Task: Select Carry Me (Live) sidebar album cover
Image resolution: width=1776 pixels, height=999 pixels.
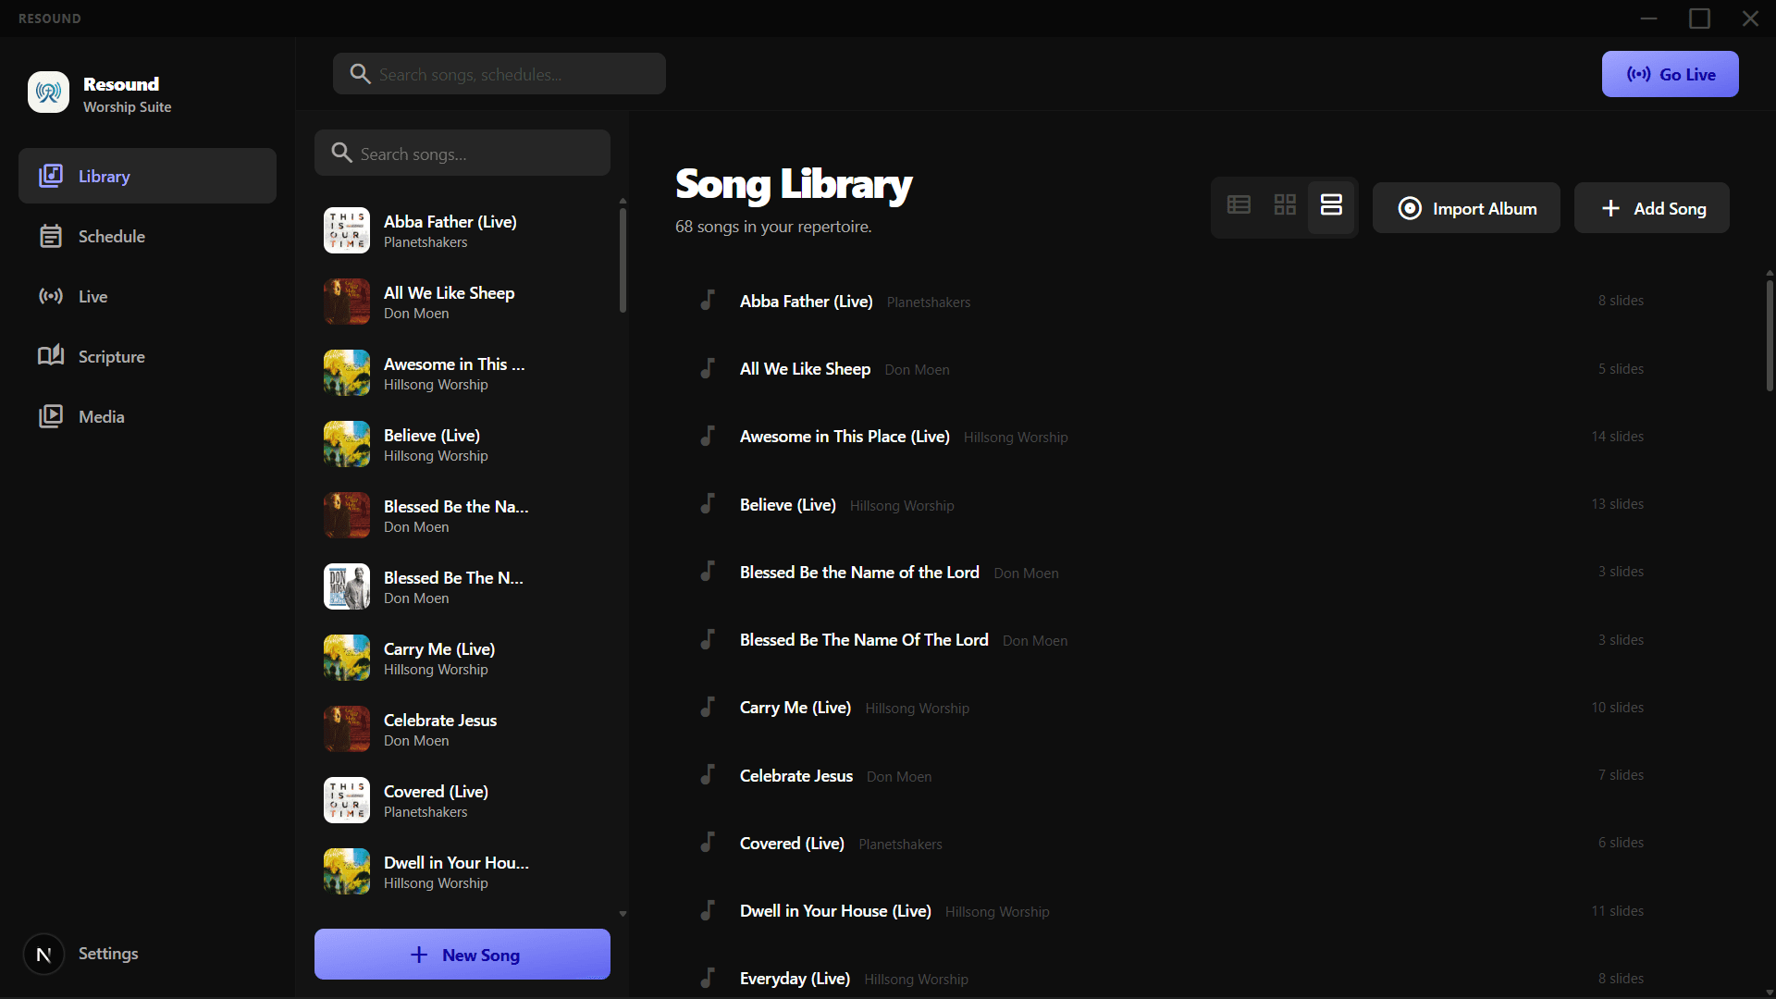Action: pyautogui.click(x=347, y=658)
